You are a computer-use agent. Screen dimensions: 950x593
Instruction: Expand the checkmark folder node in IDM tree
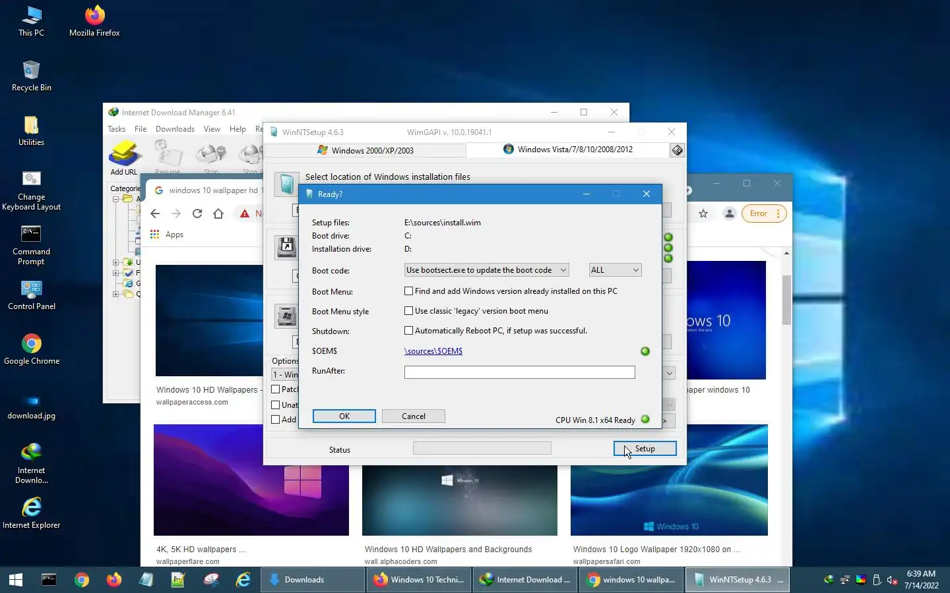pyautogui.click(x=115, y=273)
